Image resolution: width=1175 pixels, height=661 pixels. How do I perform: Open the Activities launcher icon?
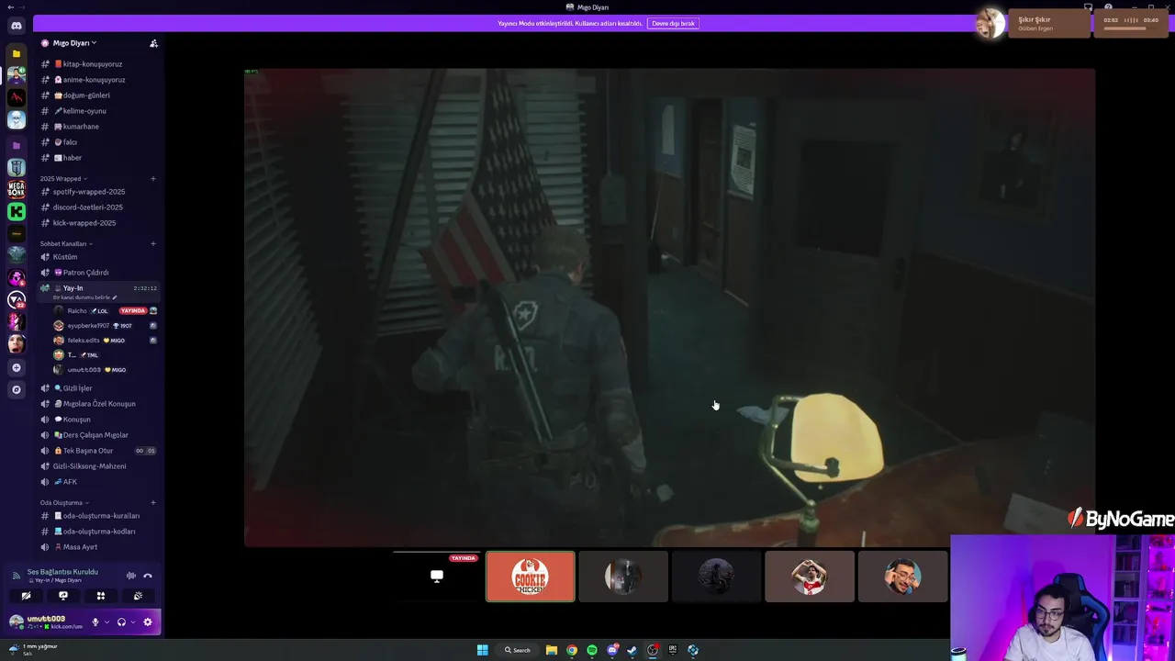[101, 596]
